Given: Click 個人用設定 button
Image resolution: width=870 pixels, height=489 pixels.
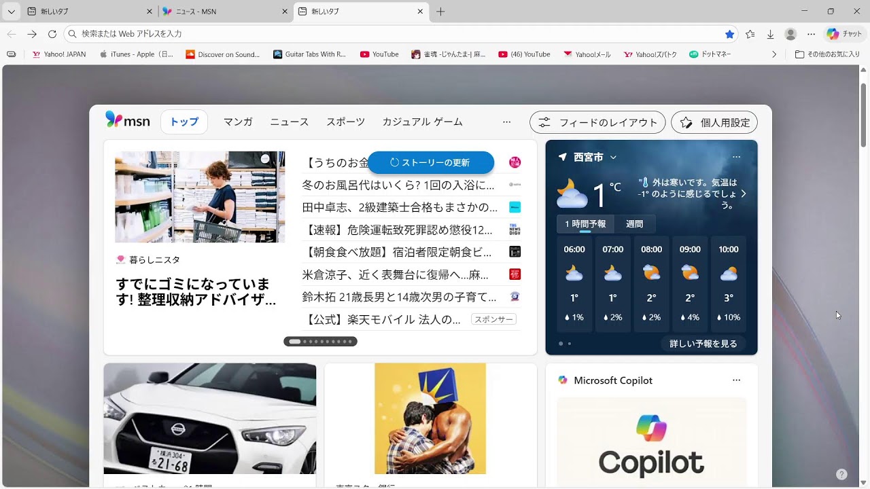Looking at the screenshot, I should pos(714,122).
